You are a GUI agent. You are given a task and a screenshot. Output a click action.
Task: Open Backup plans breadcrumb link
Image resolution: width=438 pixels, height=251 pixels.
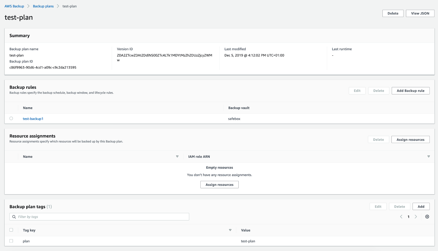(43, 6)
